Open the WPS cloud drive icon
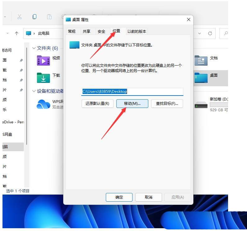Viewport: 247px width, 231px height. (x=43, y=104)
